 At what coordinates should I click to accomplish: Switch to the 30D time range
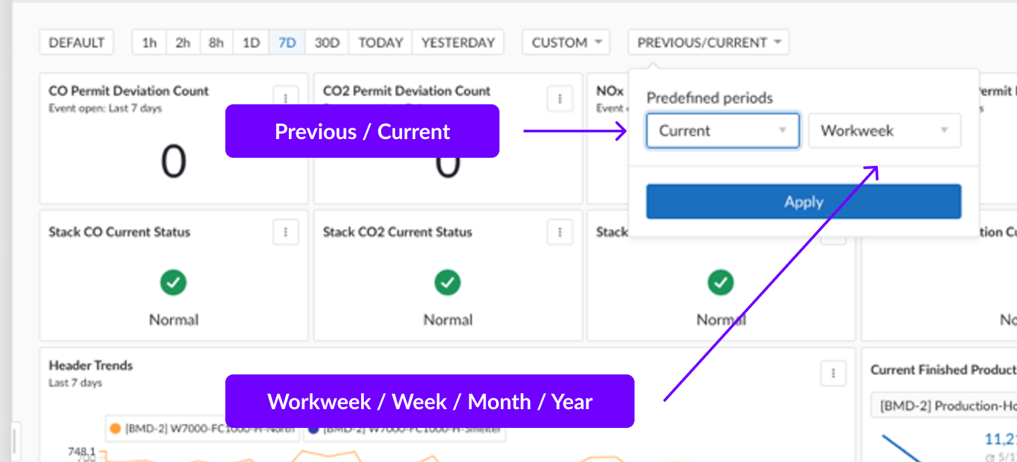coord(327,43)
